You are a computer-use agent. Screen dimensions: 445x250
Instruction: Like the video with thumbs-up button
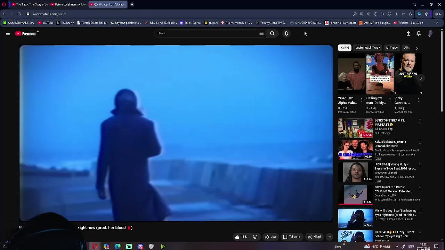click(x=241, y=237)
